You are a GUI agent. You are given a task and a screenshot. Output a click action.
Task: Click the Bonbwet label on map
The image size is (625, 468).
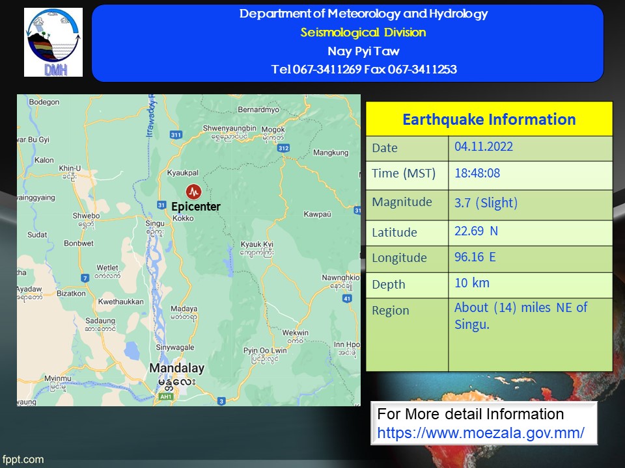79,243
